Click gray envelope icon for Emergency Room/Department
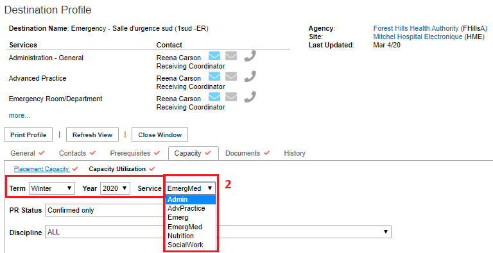The height and width of the screenshot is (253, 493). click(x=231, y=97)
